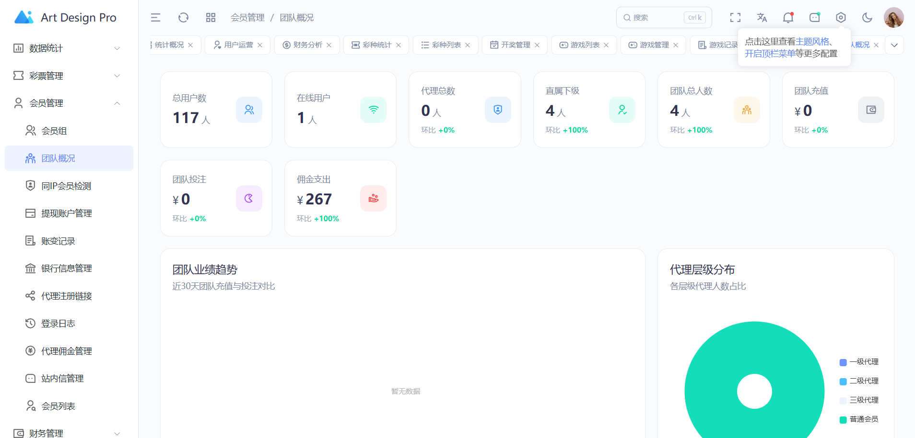The width and height of the screenshot is (915, 438).
Task: Enter fullscreen mode via top bar icon
Action: pos(735,18)
